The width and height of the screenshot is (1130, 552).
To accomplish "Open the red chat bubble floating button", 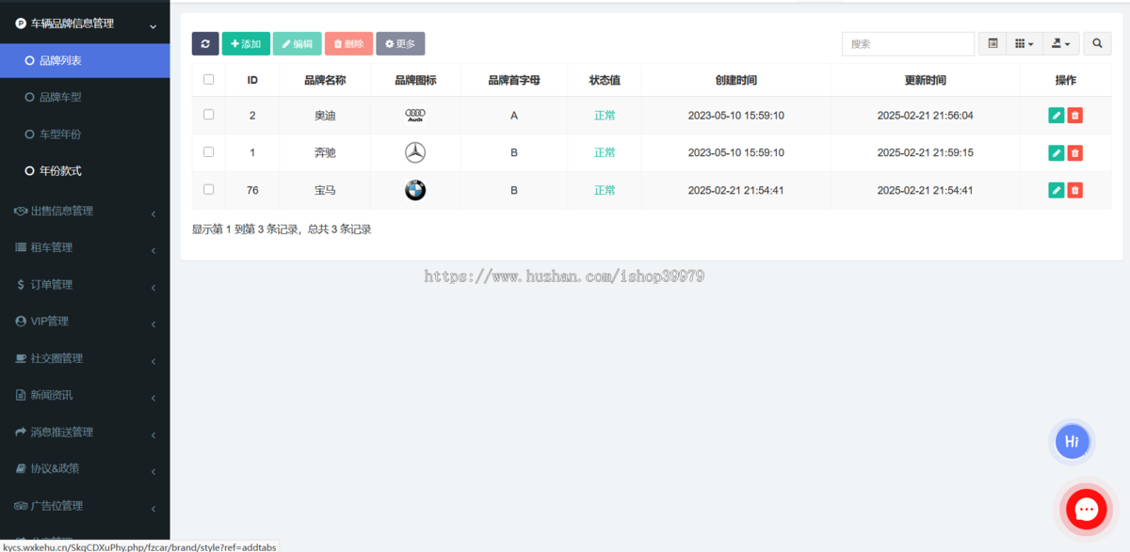I will click(1087, 510).
